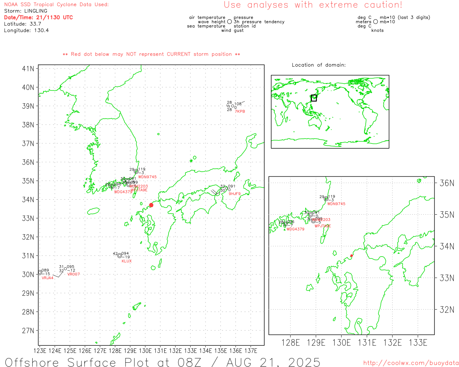Click the 'Longitude: 130.4' value

pos(26,30)
